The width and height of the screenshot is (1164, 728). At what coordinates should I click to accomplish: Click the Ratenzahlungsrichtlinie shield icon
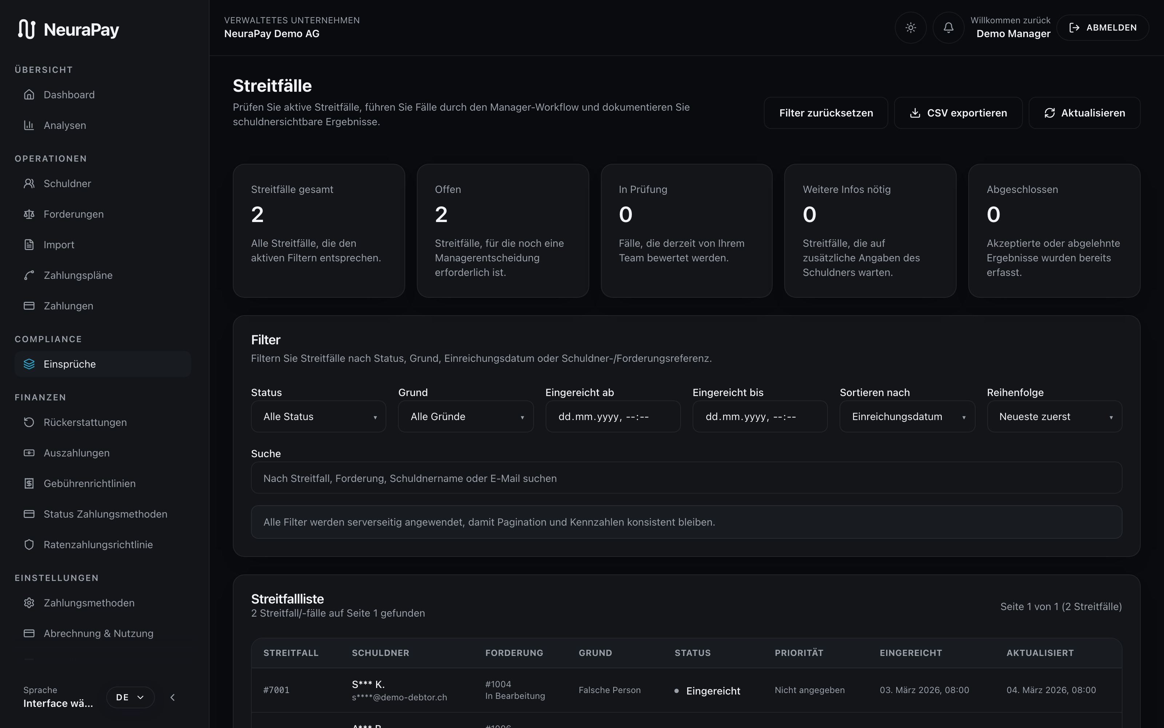click(29, 545)
